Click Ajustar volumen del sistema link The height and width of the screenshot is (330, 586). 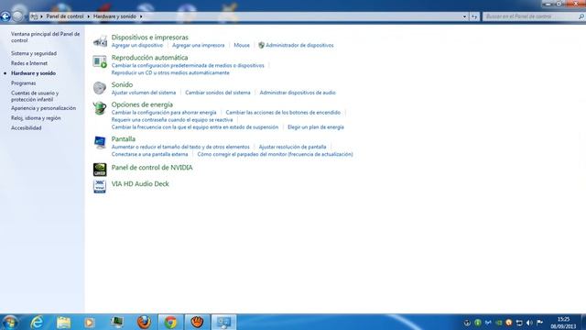tap(144, 93)
